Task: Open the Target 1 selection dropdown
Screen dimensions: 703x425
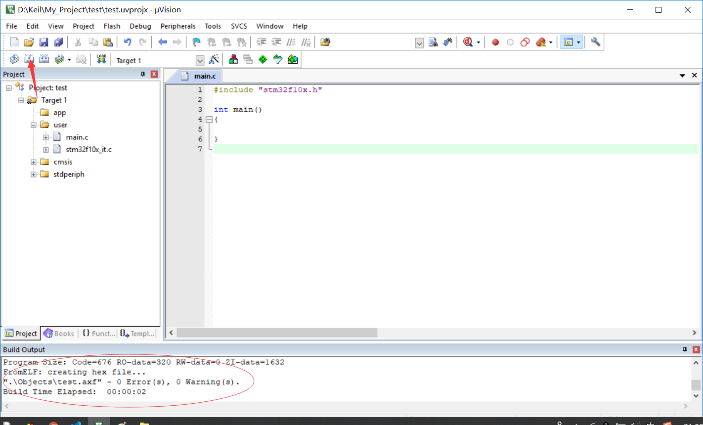Action: 200,60
